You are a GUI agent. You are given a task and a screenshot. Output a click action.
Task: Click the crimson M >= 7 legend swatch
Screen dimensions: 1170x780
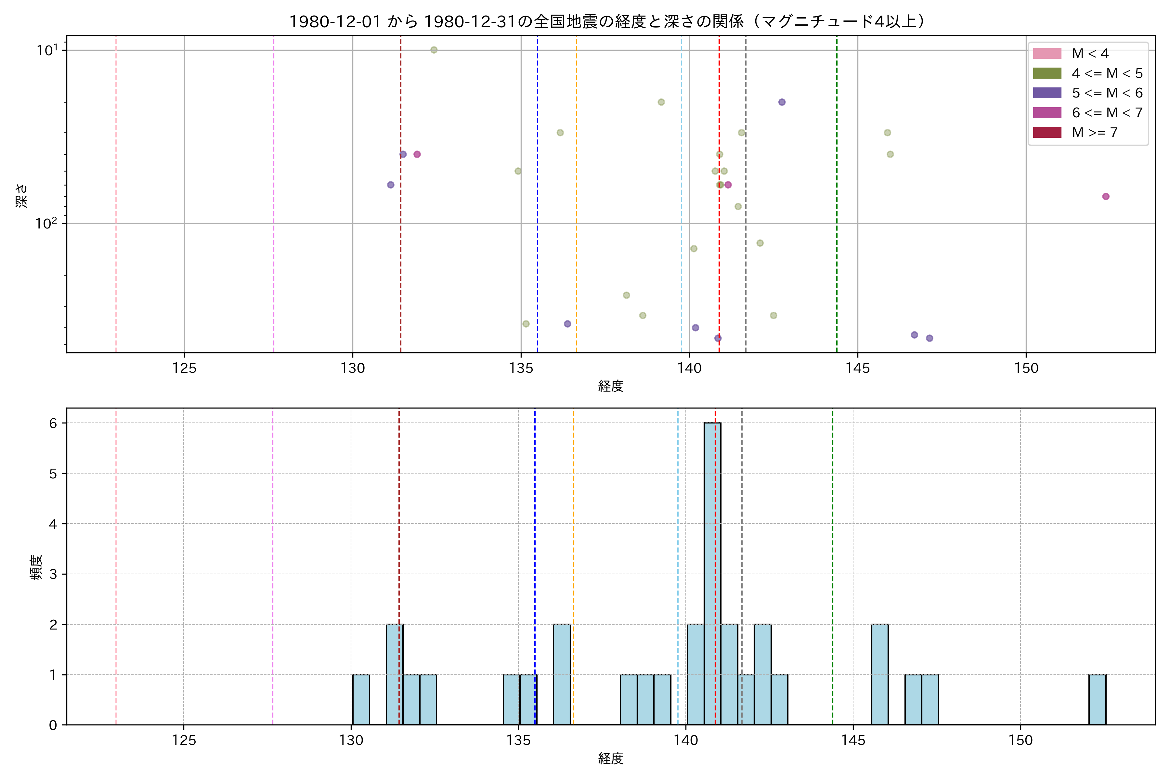1046,132
